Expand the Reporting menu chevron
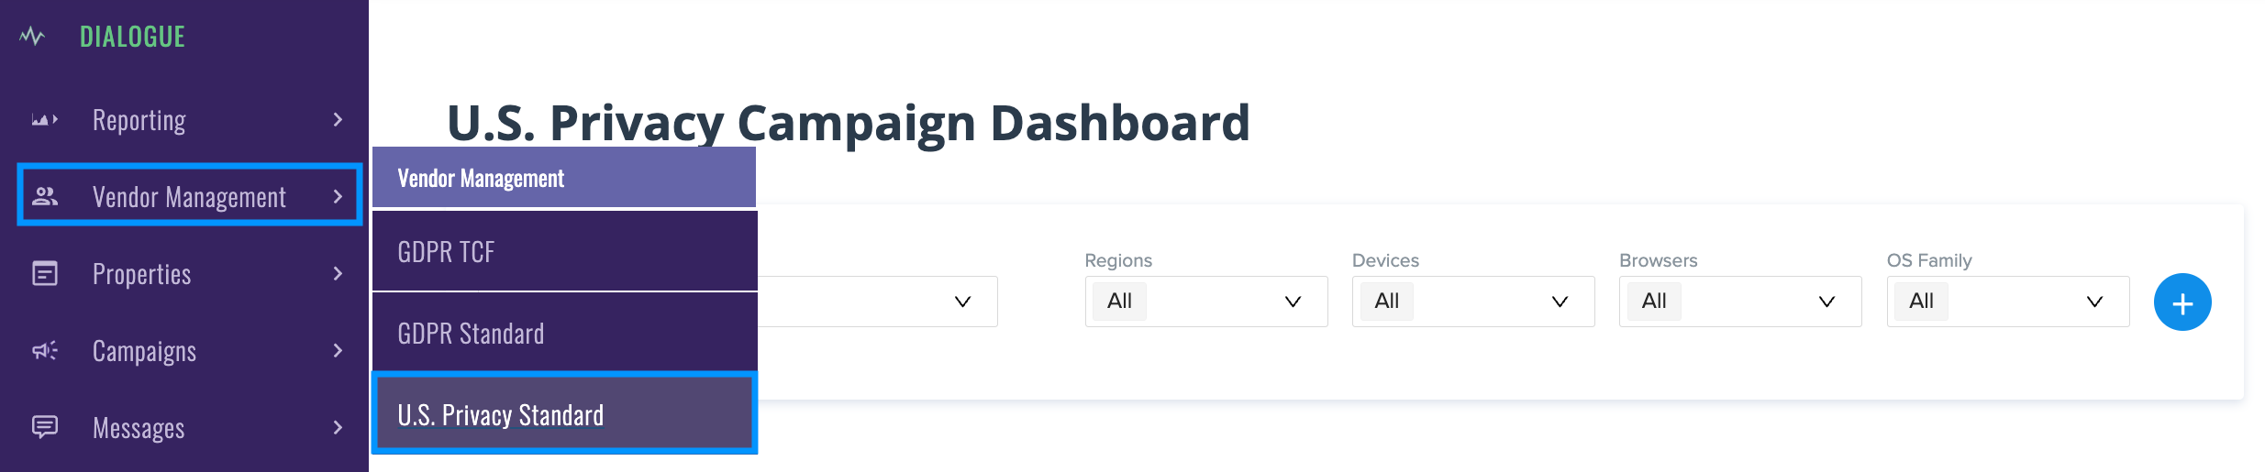The height and width of the screenshot is (472, 2265). tap(338, 120)
